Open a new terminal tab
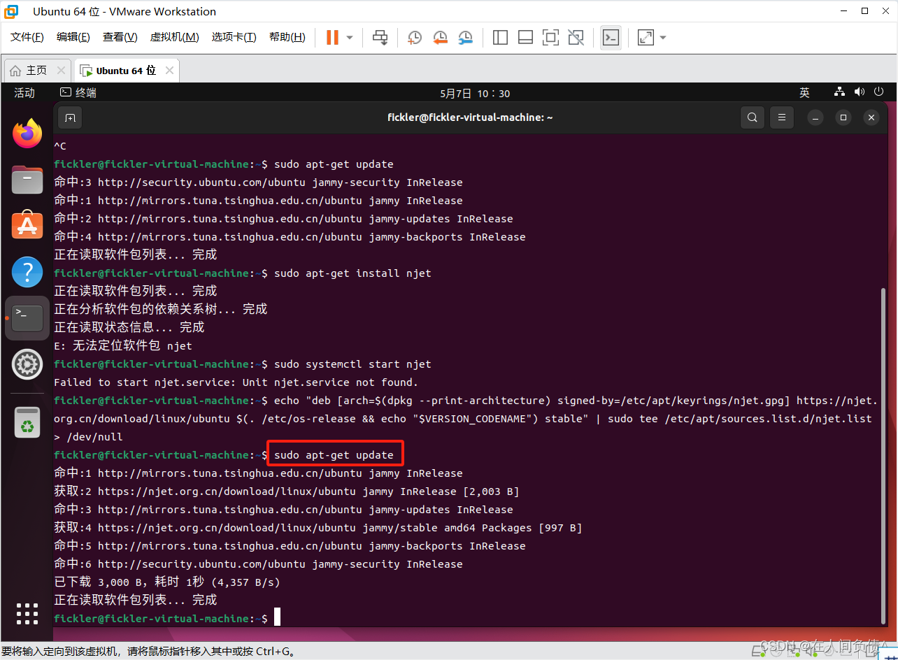The image size is (898, 660). point(70,117)
